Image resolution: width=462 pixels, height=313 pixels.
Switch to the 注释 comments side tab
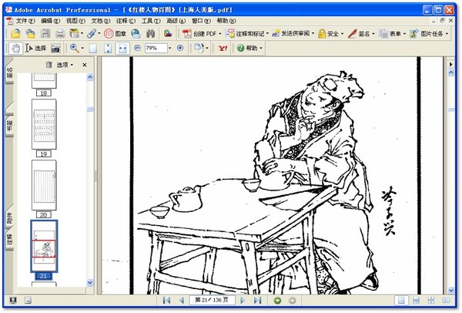click(x=9, y=240)
